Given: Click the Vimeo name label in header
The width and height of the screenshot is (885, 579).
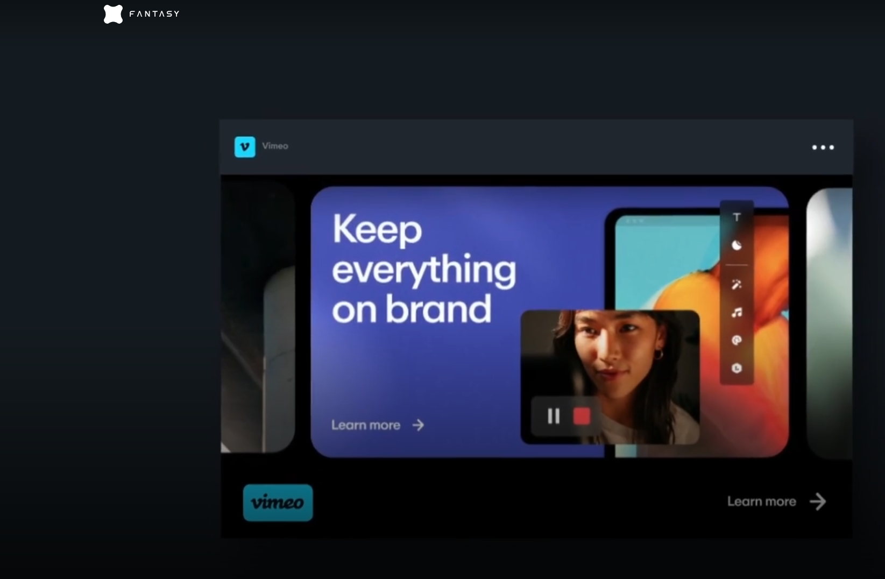Looking at the screenshot, I should pos(275,146).
